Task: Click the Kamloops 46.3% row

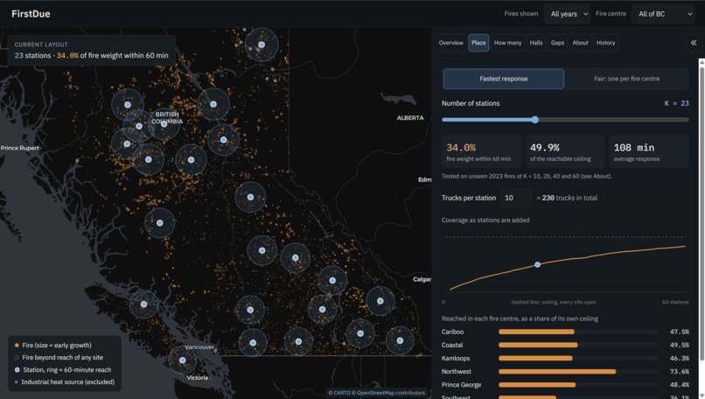Action: [565, 359]
